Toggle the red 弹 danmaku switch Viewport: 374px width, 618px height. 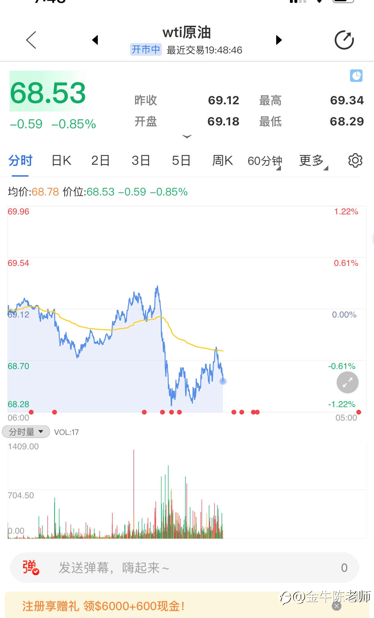tap(31, 567)
